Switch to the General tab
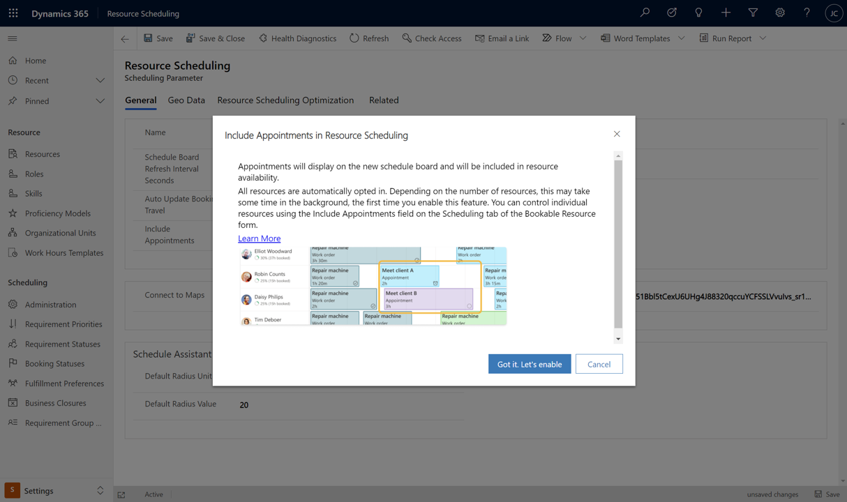 point(140,100)
